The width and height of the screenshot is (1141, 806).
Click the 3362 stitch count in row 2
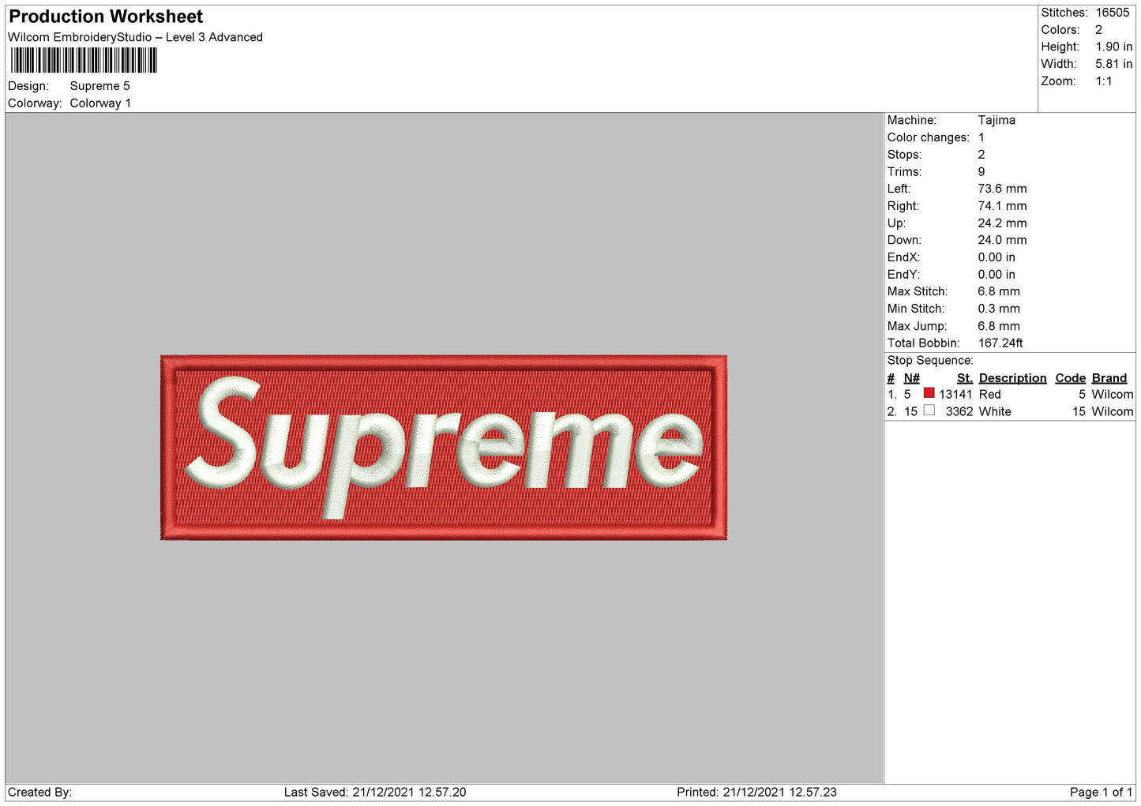959,412
